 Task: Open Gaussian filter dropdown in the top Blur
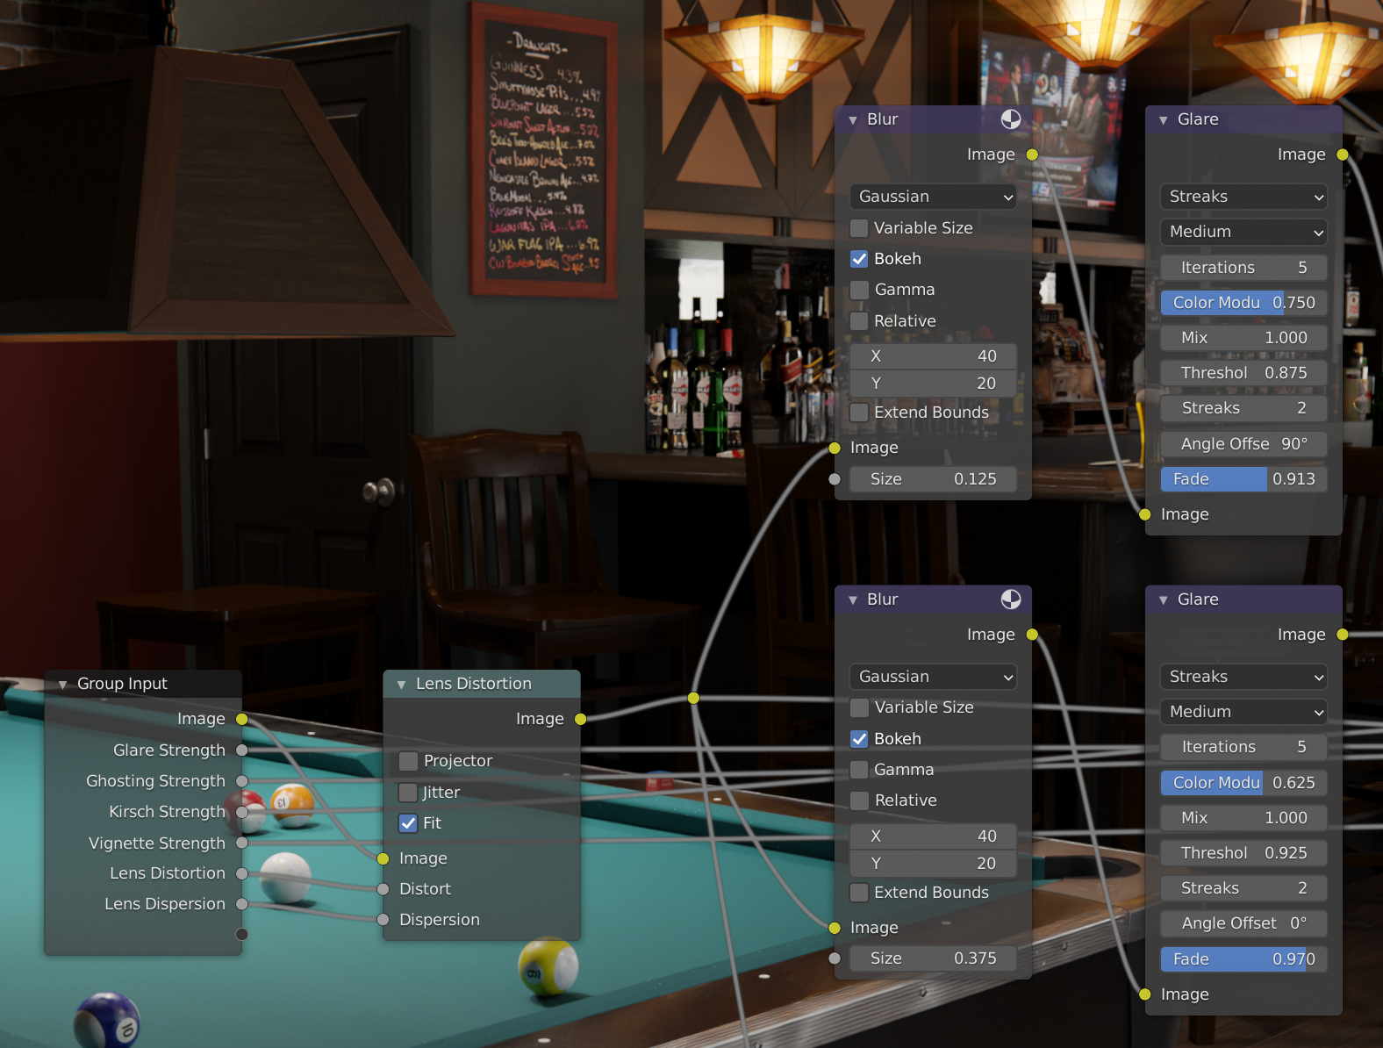[933, 197]
